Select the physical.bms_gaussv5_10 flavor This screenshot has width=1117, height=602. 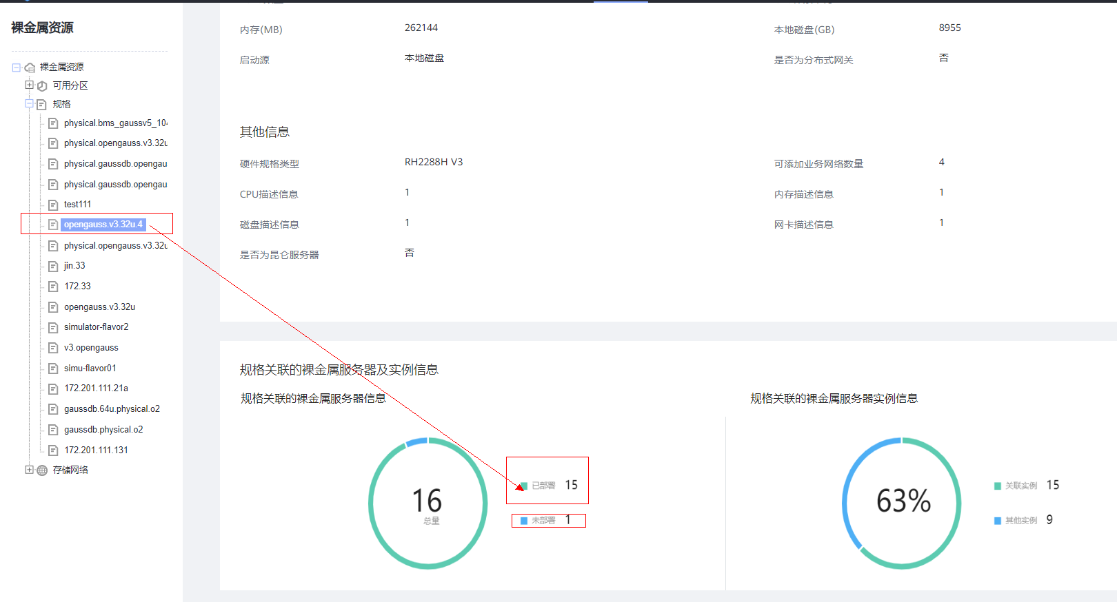tap(116, 123)
